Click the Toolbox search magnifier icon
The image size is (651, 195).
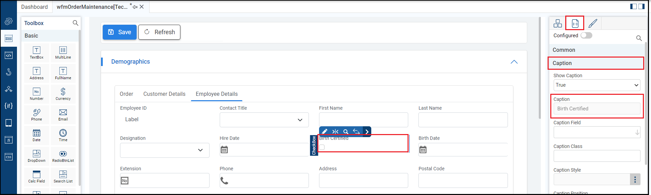click(75, 23)
